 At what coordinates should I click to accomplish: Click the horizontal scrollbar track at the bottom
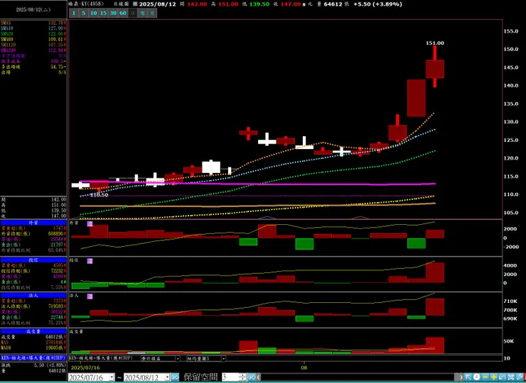tap(359, 377)
